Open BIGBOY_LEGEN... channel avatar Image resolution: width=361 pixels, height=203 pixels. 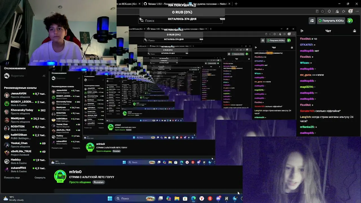click(7, 103)
